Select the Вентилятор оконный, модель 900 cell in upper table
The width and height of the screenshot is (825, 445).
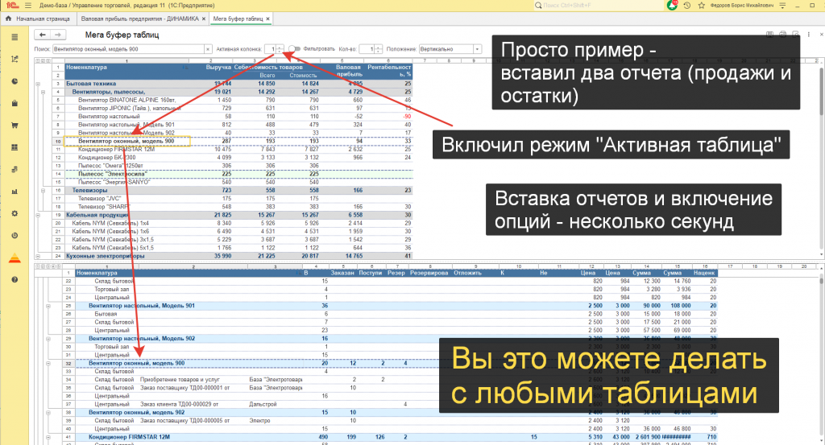coord(126,141)
